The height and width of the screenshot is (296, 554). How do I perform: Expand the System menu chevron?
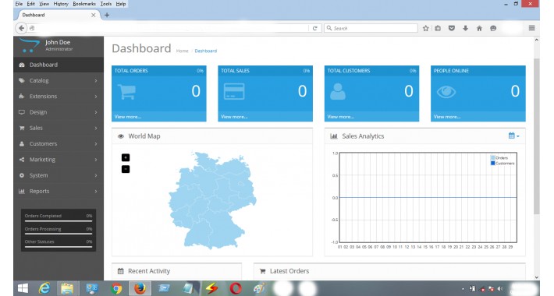96,175
